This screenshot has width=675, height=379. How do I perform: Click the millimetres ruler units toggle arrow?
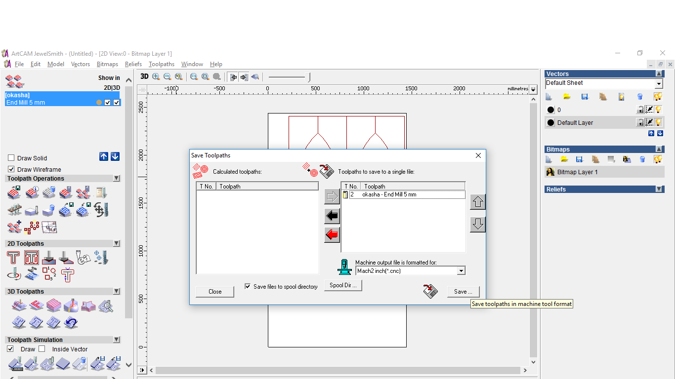533,89
